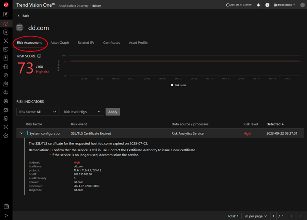
Task: Switch to the Related IPs tab
Action: click(x=86, y=43)
